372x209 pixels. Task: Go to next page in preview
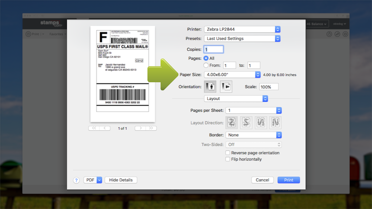[x=140, y=128]
